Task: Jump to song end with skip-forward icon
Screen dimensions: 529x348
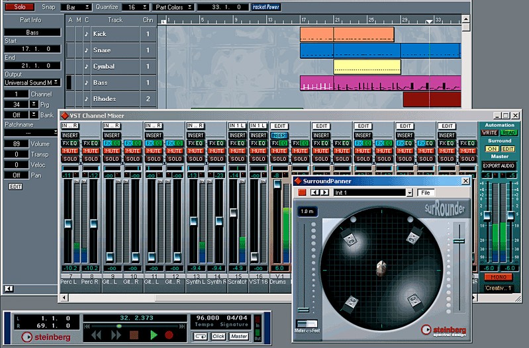Action: point(182,326)
